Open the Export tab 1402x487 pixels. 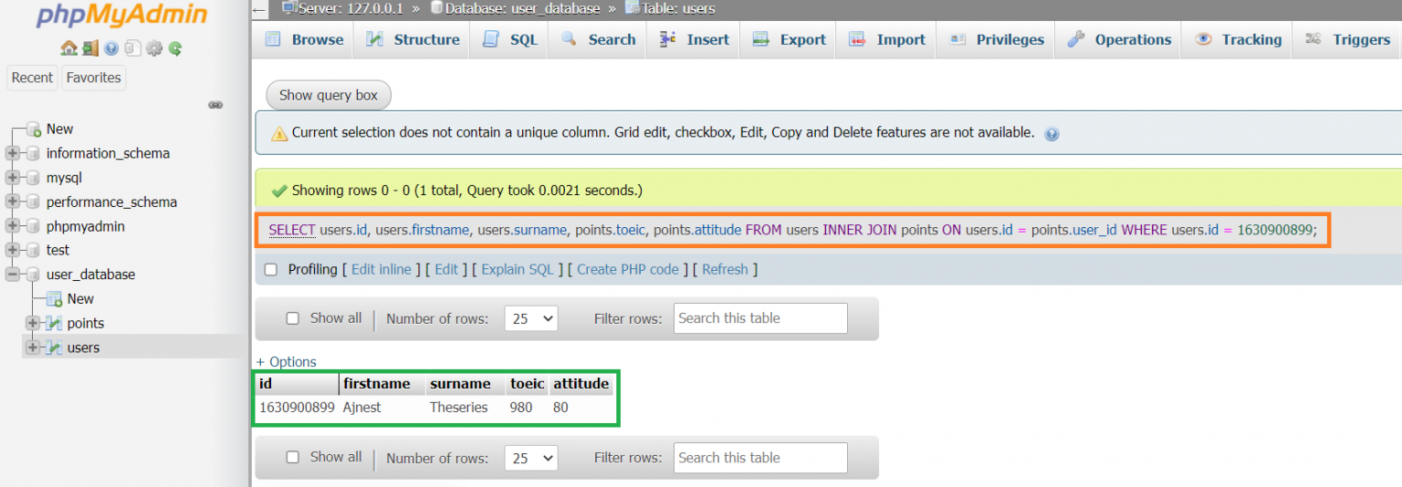coord(789,39)
